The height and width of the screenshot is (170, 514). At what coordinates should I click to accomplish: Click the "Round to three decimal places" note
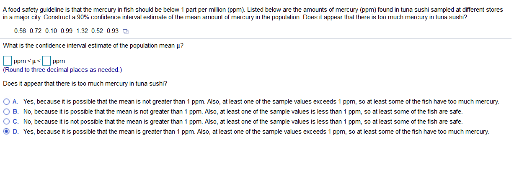[x=62, y=70]
